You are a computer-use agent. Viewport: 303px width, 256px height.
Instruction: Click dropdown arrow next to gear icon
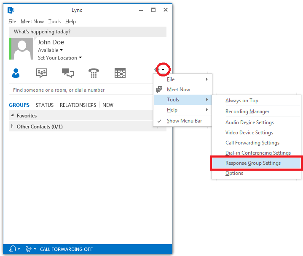coord(163,70)
